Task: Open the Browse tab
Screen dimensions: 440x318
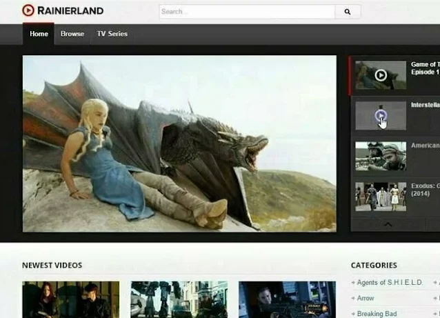Action: coord(72,34)
